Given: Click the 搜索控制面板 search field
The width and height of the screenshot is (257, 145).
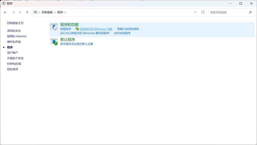Looking at the screenshot, I should 232,12.
